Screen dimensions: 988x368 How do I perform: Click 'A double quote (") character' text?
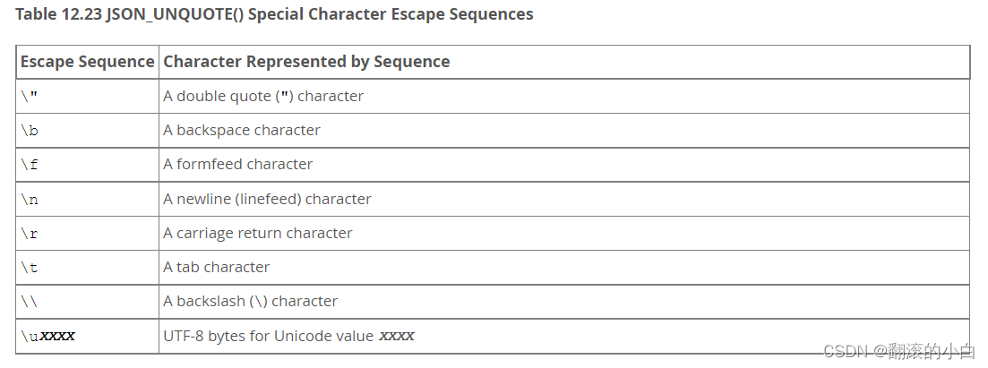(263, 97)
